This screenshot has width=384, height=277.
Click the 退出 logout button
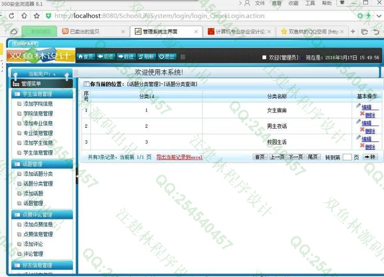point(166,57)
